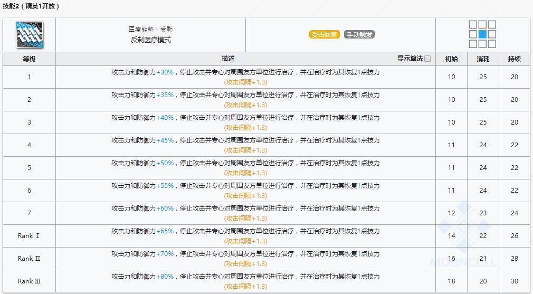Click the 描述 column header

pos(228,59)
